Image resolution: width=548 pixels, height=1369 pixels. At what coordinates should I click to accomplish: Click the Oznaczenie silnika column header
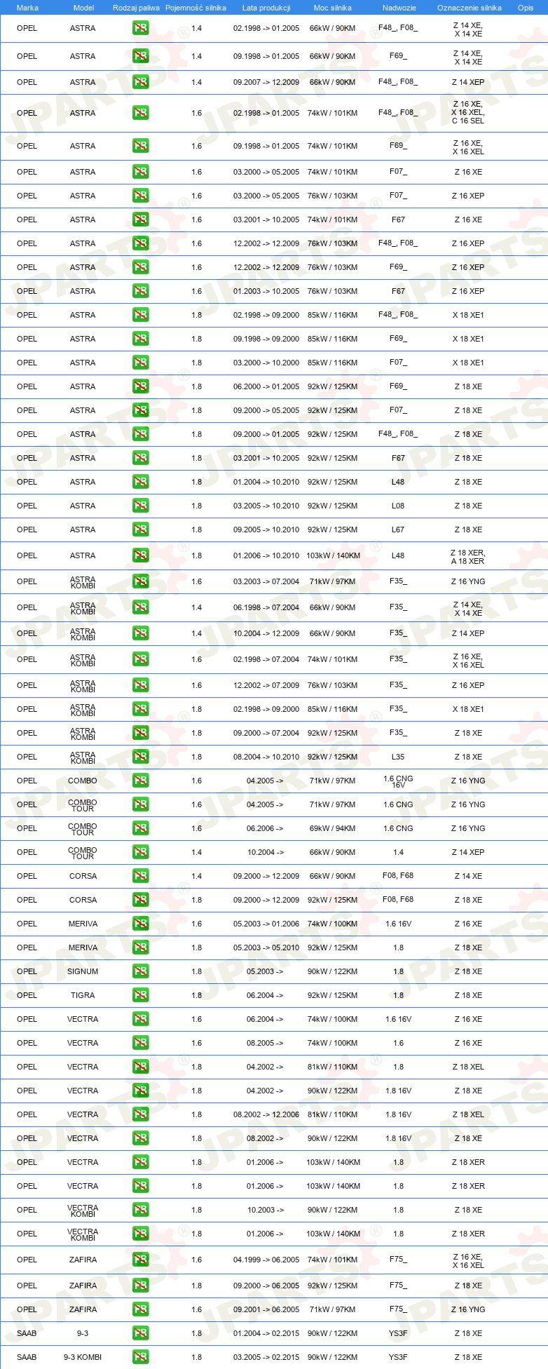469,8
